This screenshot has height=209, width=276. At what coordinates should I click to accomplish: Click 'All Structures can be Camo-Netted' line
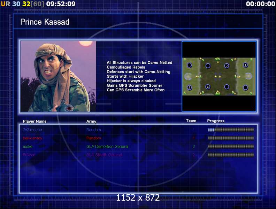[140, 63]
